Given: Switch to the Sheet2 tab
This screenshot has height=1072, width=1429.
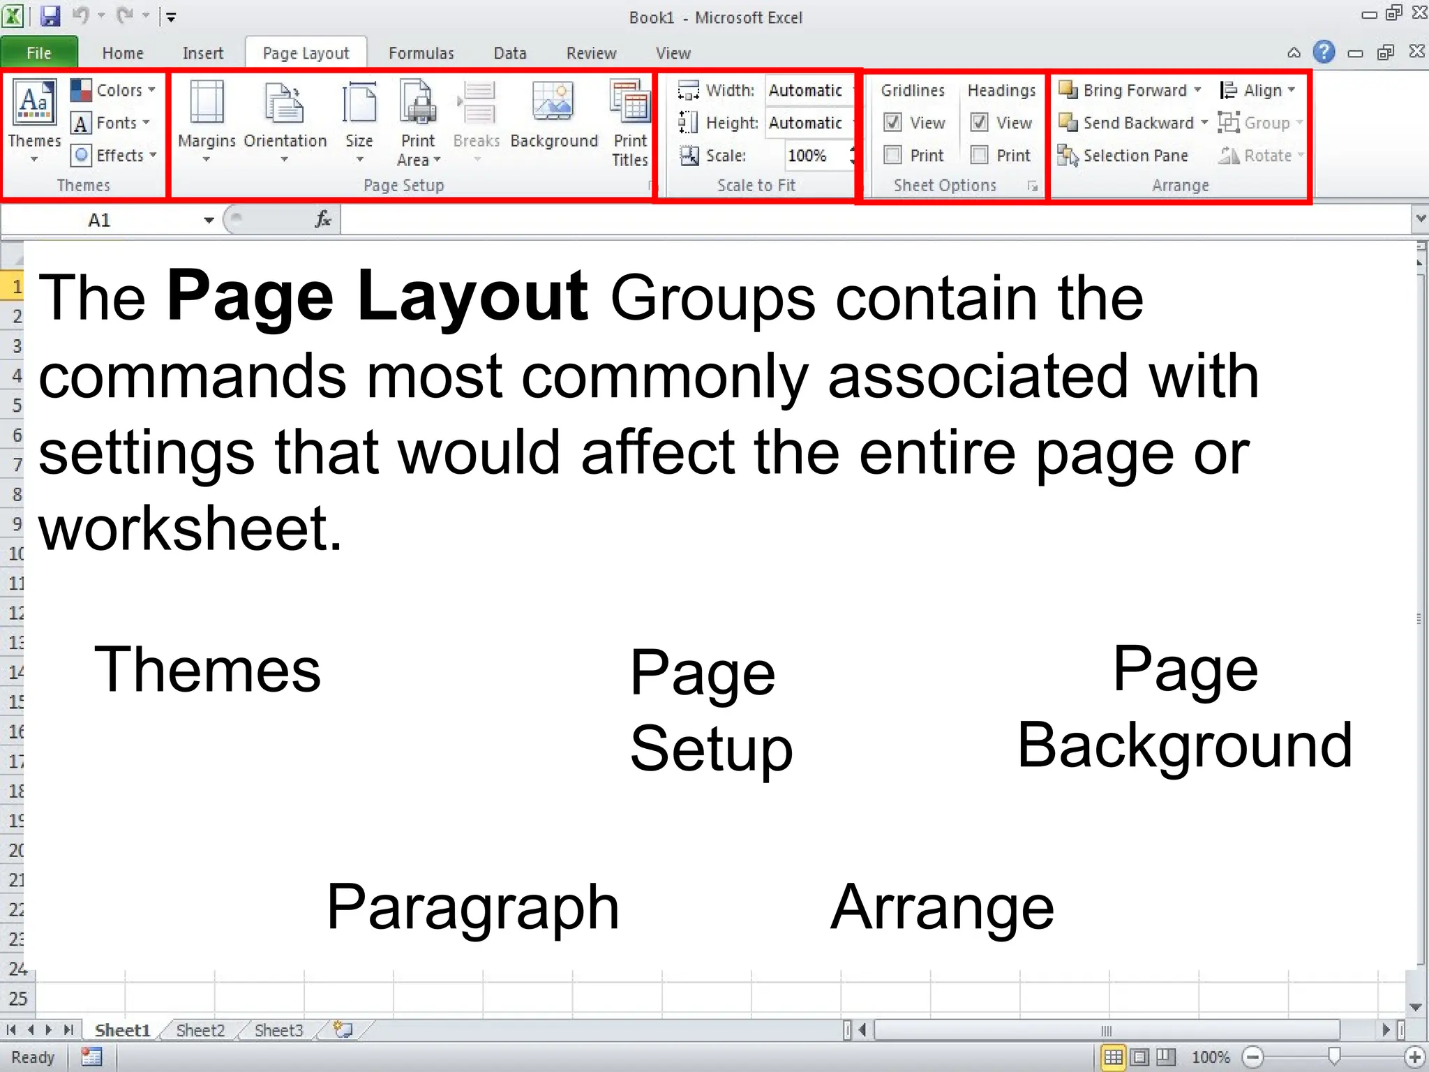Looking at the screenshot, I should (200, 1031).
